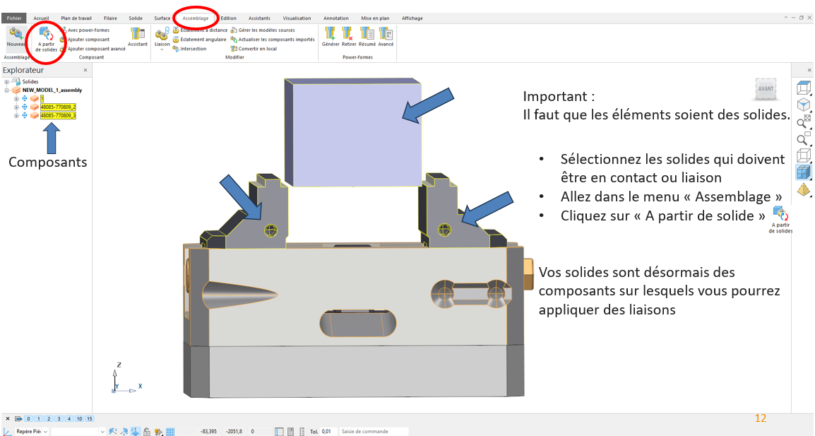Click the AVANT view cube face

tap(766, 89)
